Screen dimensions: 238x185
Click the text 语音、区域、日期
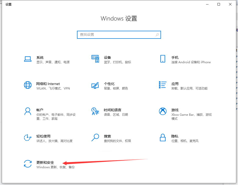click(x=116, y=115)
